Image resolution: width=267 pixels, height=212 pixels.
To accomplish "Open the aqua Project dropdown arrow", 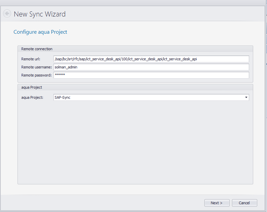I will tap(246, 98).
